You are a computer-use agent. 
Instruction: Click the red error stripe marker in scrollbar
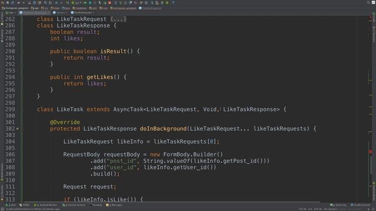click(x=371, y=152)
